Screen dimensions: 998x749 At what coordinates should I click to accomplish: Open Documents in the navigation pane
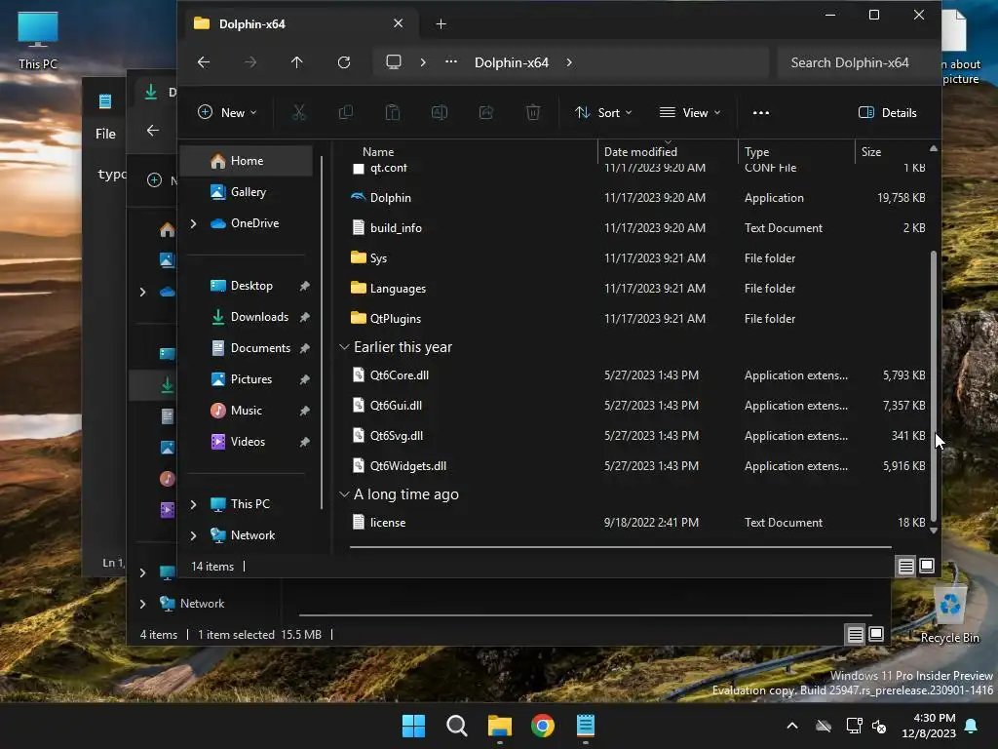tap(260, 348)
